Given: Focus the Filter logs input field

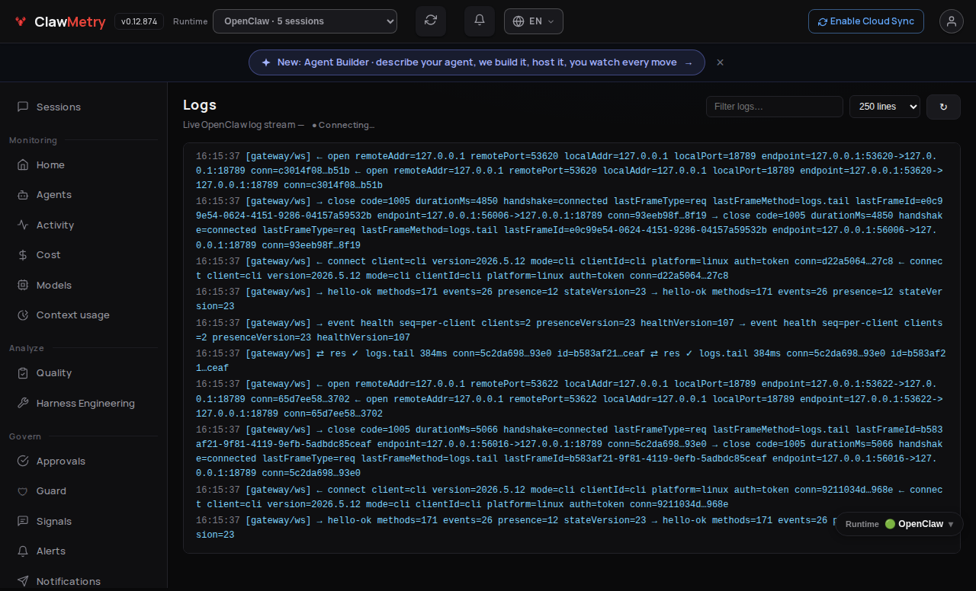Looking at the screenshot, I should 775,107.
